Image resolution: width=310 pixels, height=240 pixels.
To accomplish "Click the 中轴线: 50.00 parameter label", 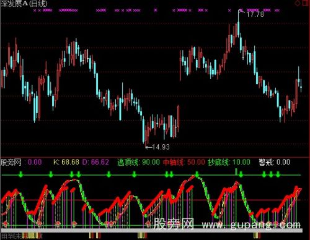I will (x=184, y=162).
